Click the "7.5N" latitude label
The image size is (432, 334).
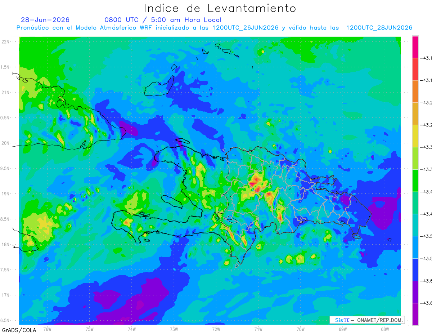(x=5, y=270)
